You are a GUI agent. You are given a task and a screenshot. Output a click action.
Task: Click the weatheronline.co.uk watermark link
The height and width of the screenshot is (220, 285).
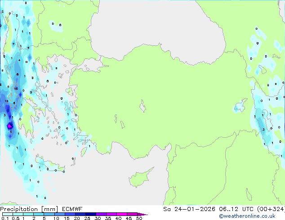254,216
